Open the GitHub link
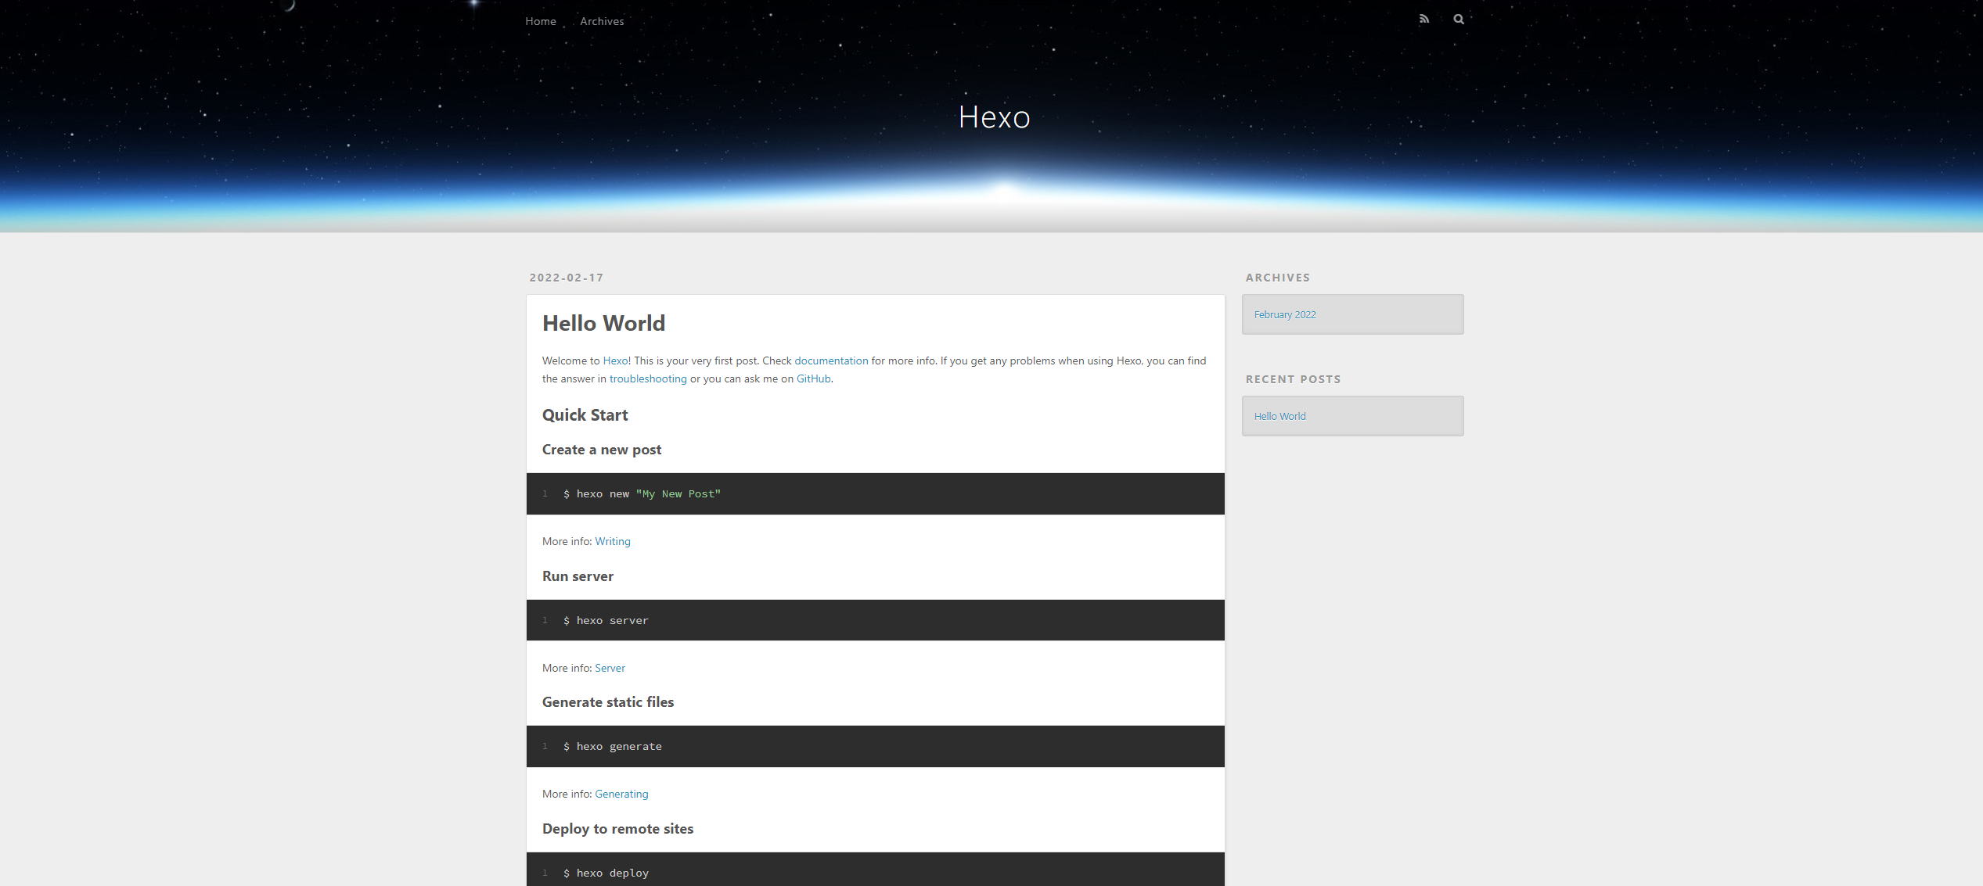This screenshot has height=886, width=1983. pos(812,378)
